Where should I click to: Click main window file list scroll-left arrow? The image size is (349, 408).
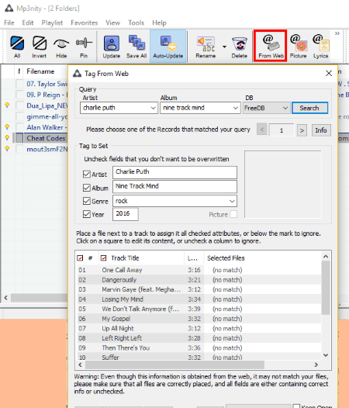tap(5, 297)
